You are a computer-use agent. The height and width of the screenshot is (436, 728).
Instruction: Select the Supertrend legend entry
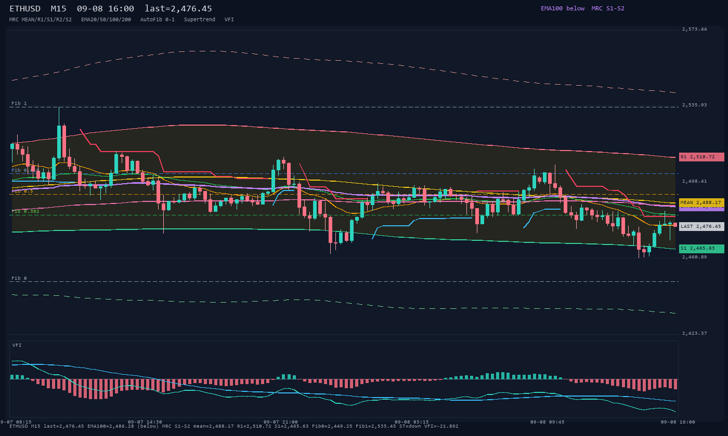[200, 20]
